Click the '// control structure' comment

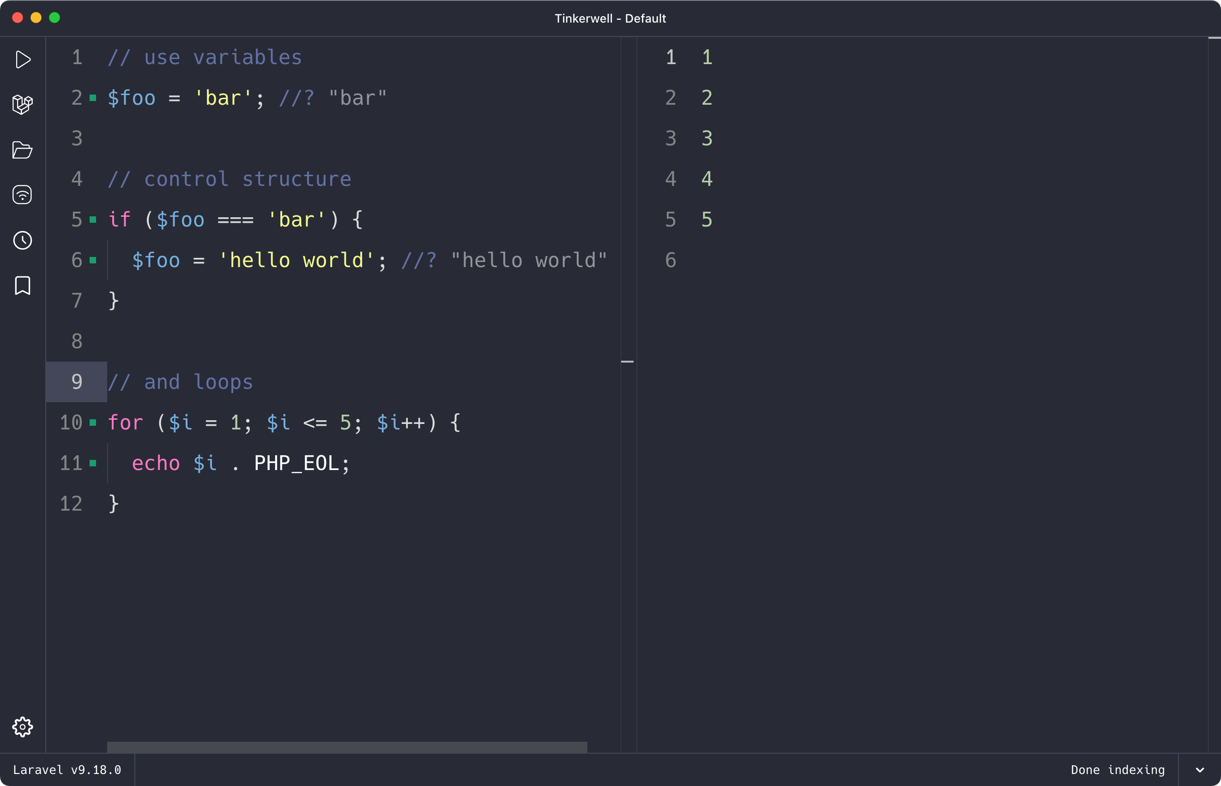[230, 179]
